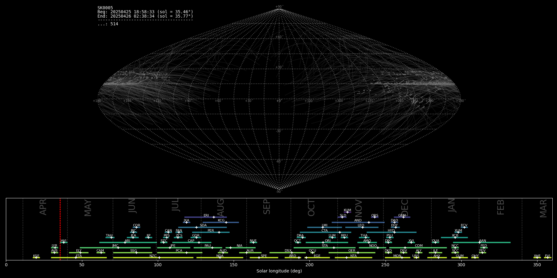The height and width of the screenshot is (278, 557).
Task: Click the PER shower label
Action: pyautogui.click(x=211, y=231)
